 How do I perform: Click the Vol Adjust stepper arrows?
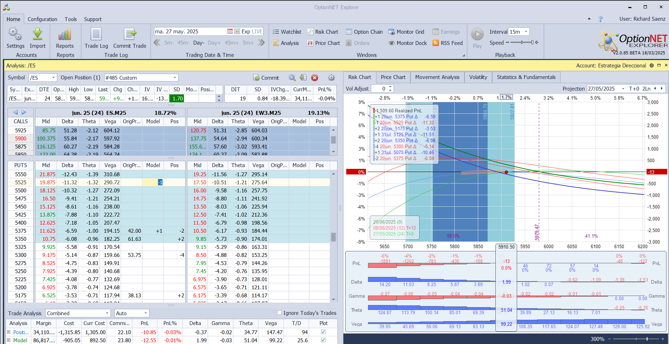(390, 89)
